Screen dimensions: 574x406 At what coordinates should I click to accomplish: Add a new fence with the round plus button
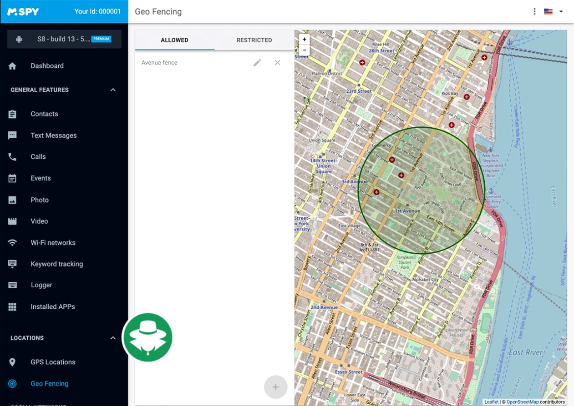point(275,387)
